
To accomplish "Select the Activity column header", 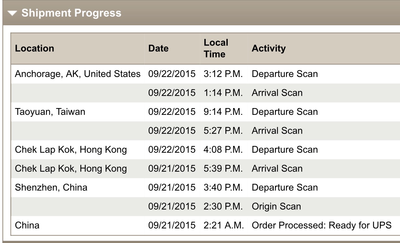I will pos(269,49).
